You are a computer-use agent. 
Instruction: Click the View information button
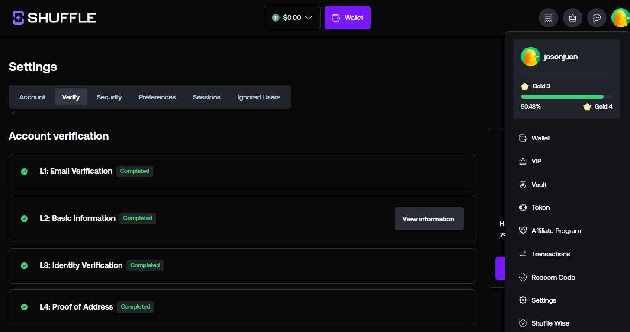[429, 219]
